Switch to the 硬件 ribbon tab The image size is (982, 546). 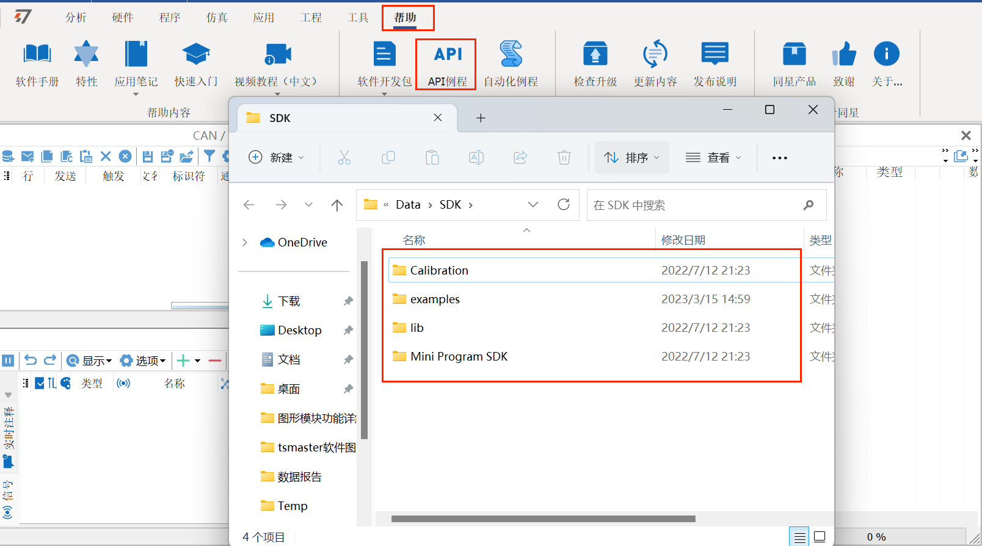point(123,18)
